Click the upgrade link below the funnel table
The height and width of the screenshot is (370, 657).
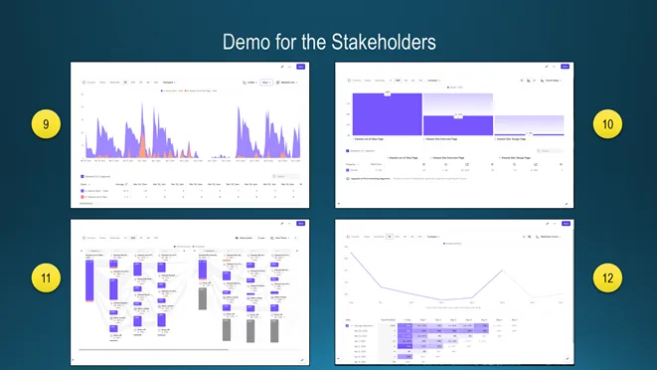(371, 179)
